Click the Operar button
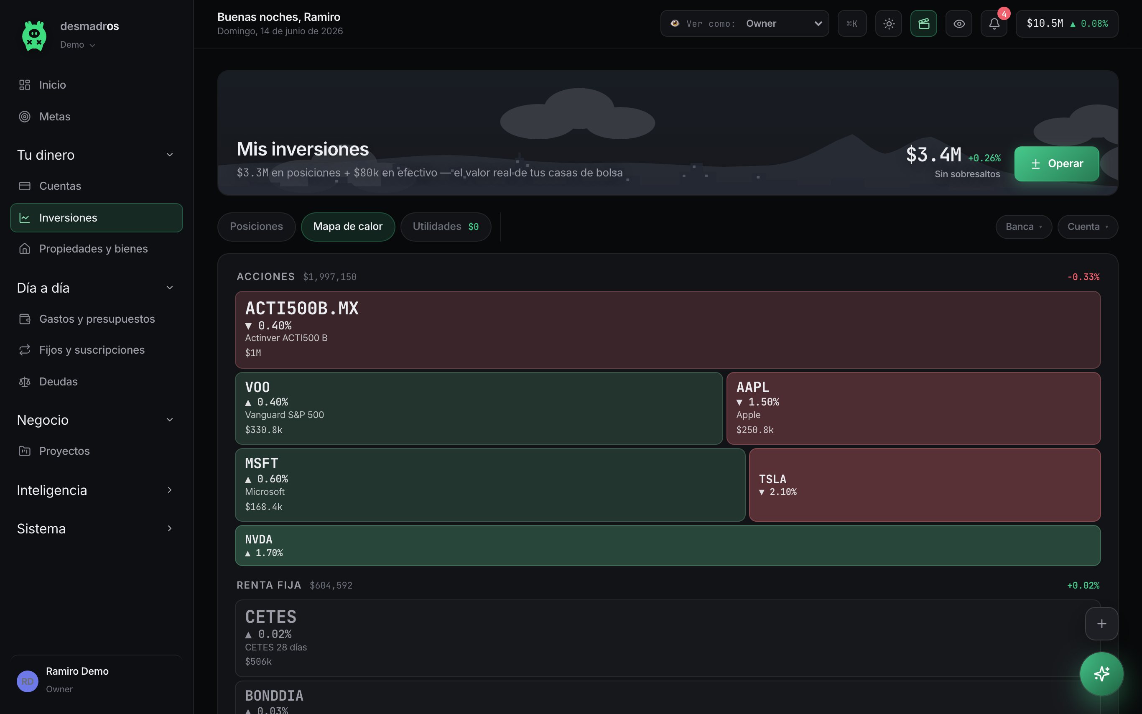Viewport: 1142px width, 714px height. point(1057,164)
